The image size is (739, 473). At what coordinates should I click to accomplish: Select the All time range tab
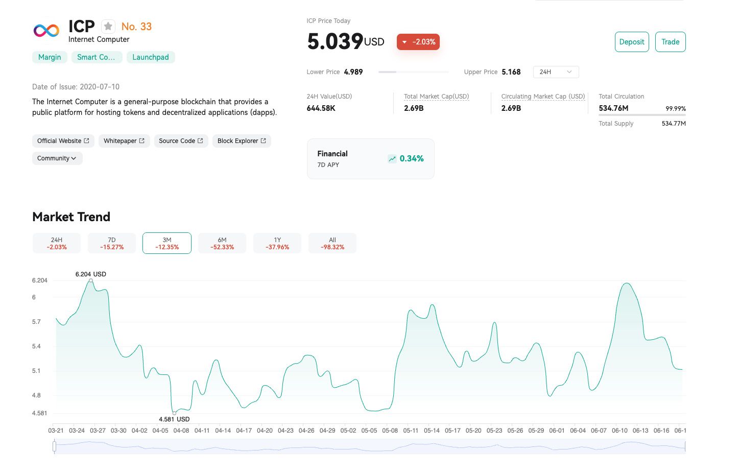pyautogui.click(x=332, y=243)
